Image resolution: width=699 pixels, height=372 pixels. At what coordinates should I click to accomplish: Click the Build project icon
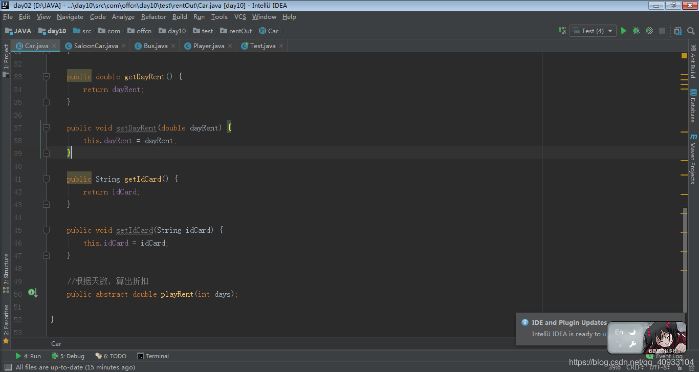click(562, 31)
